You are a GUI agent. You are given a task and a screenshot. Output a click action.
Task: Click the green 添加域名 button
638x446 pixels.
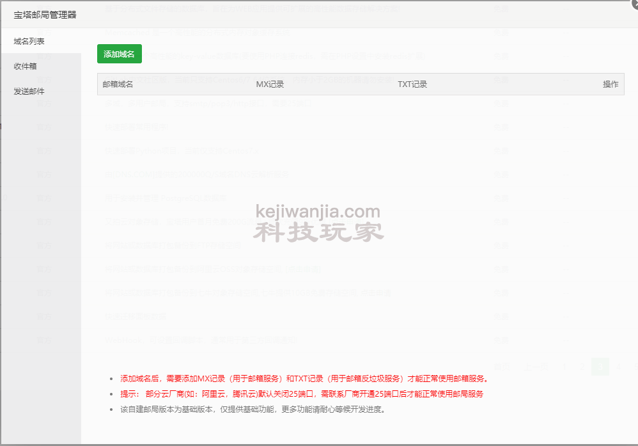click(x=119, y=54)
